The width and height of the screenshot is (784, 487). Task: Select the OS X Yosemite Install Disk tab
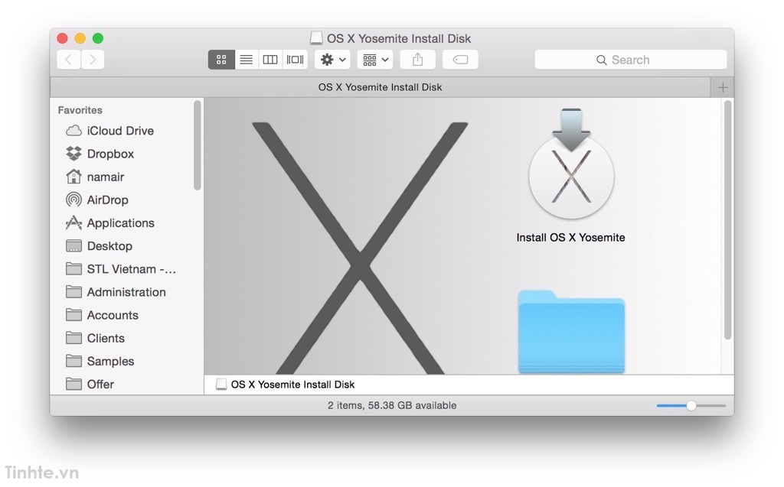point(380,87)
